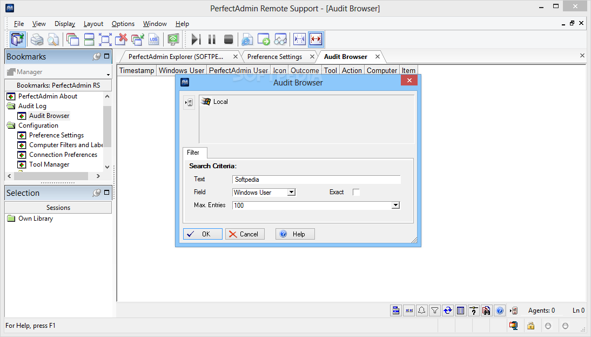Pin the Selection panel
This screenshot has height=337, width=591.
coord(97,193)
